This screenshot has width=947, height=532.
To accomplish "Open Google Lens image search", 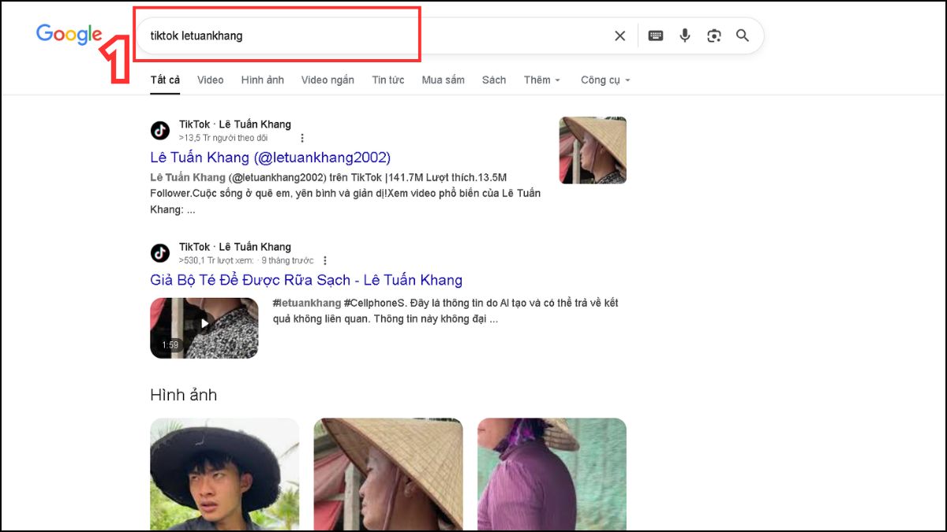I will 714,35.
